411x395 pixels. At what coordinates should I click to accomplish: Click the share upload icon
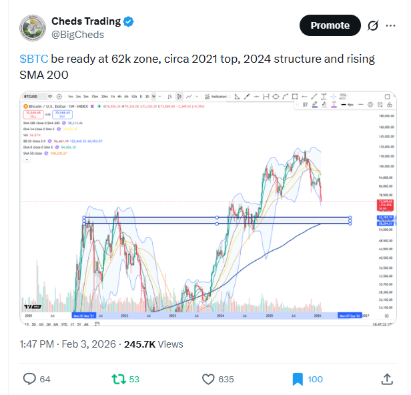[x=386, y=379]
